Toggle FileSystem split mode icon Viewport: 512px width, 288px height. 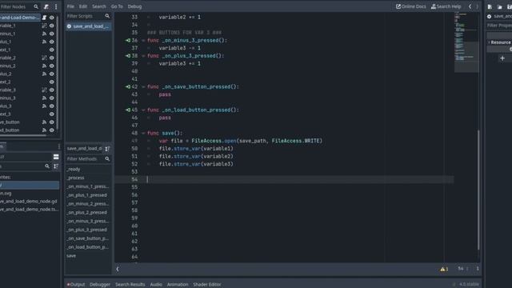coord(56,157)
